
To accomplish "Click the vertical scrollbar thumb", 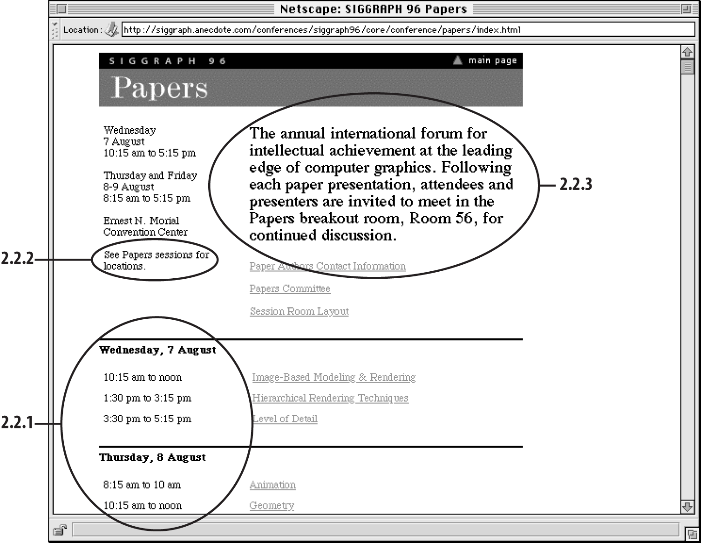I will (687, 67).
